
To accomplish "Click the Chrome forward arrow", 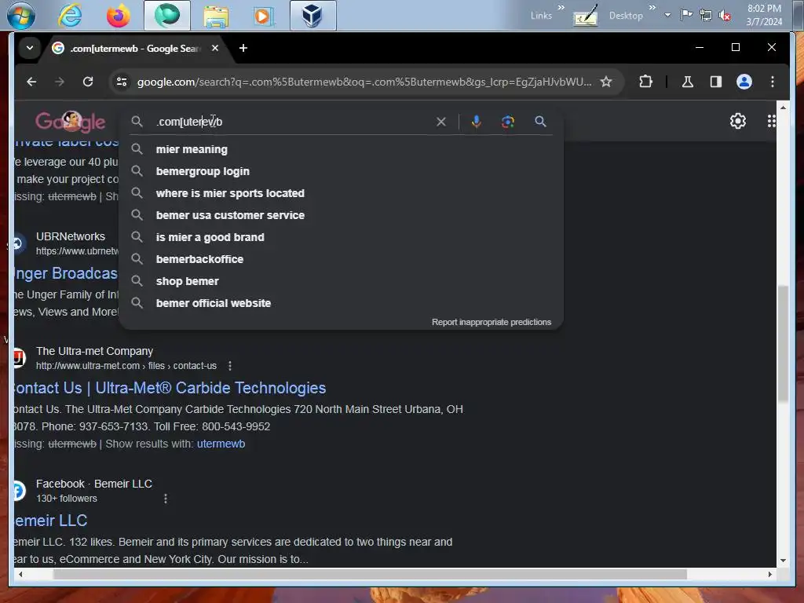I will [x=60, y=82].
